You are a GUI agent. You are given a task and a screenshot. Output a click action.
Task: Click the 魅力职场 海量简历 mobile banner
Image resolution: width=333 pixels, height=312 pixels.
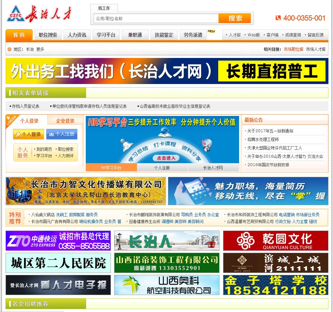[x=248, y=191]
